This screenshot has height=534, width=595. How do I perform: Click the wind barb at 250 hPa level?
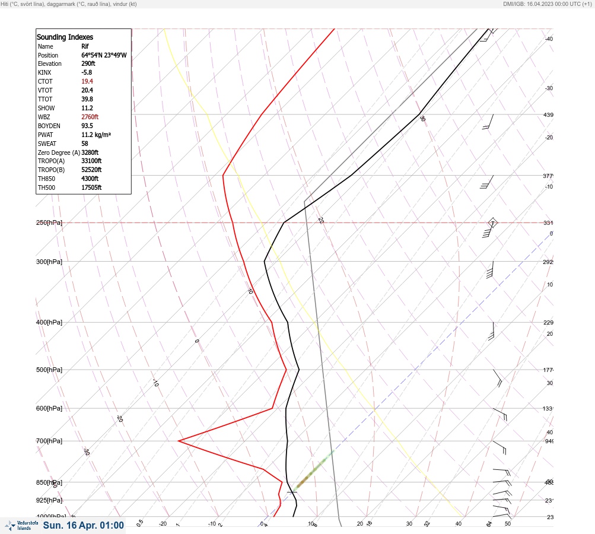pos(489,228)
